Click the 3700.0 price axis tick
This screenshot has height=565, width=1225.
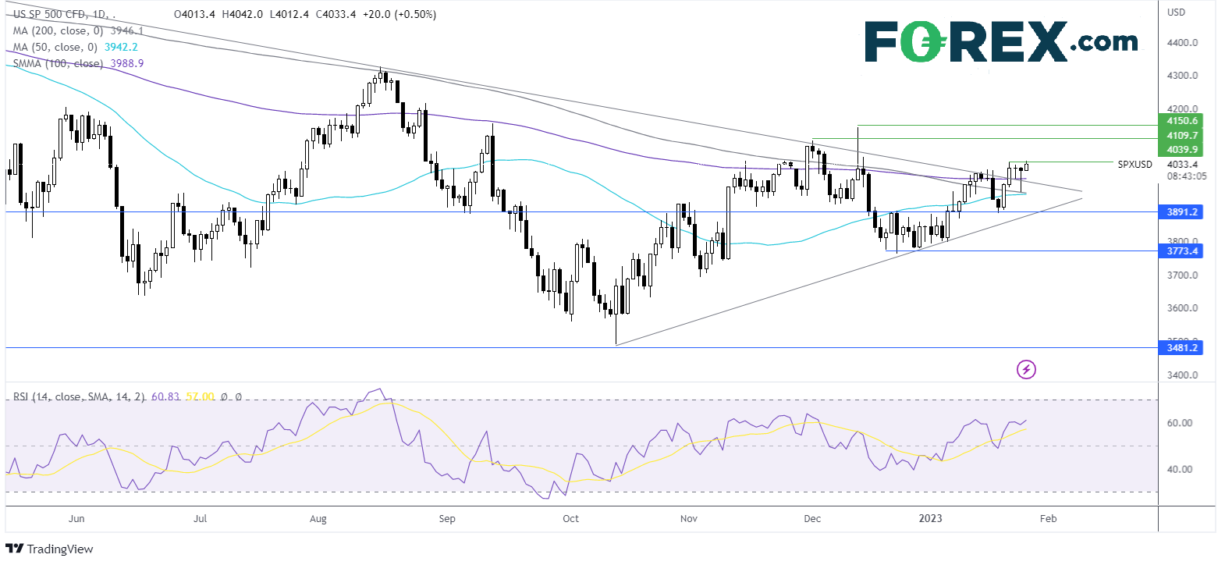pyautogui.click(x=1182, y=275)
